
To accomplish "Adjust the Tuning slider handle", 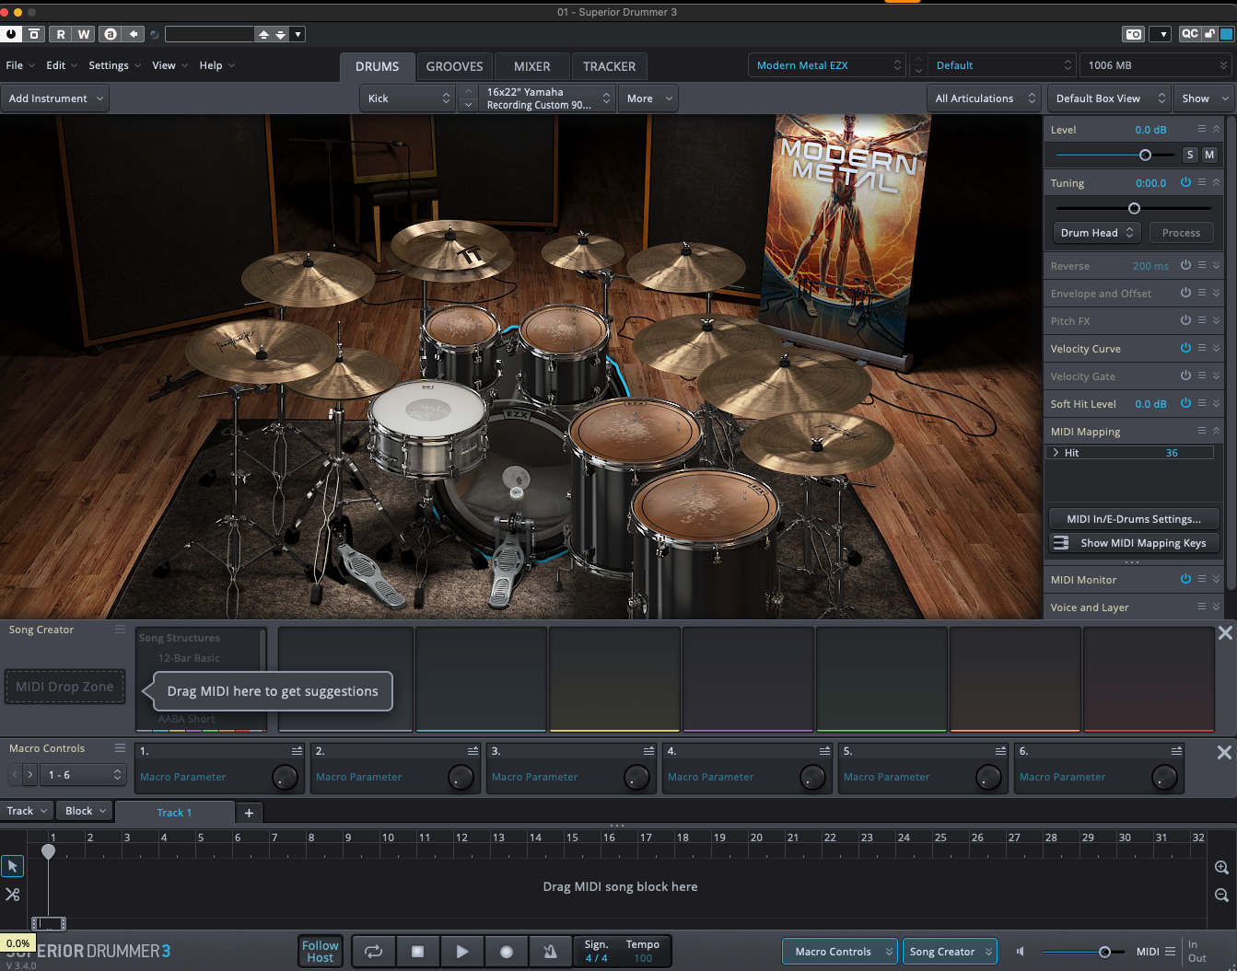I will pos(1134,208).
